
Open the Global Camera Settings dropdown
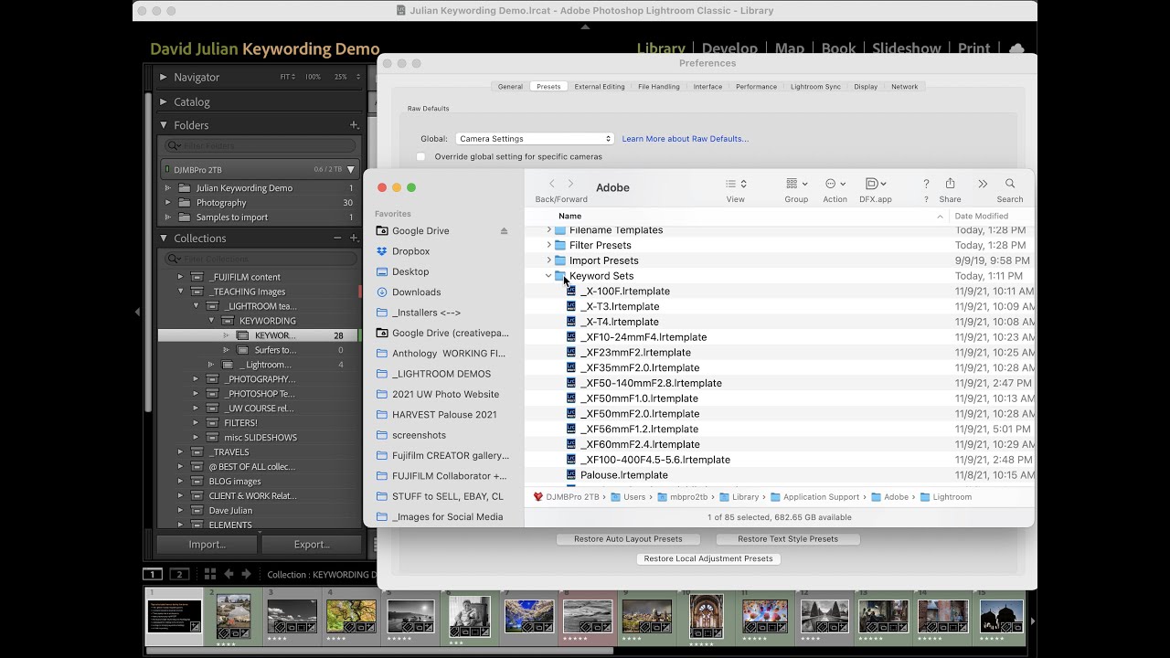[534, 139]
